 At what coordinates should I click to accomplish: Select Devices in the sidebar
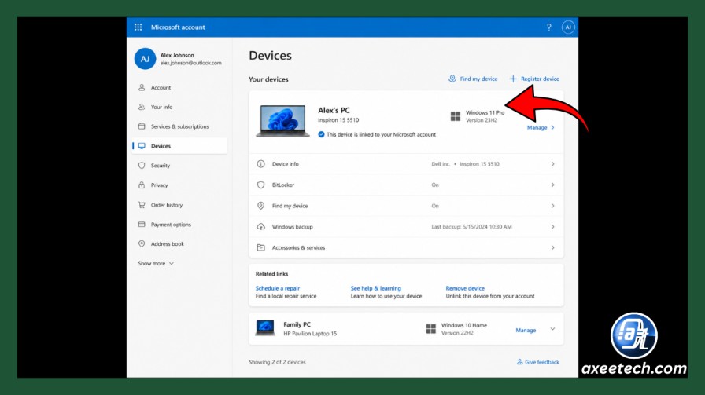180,146
